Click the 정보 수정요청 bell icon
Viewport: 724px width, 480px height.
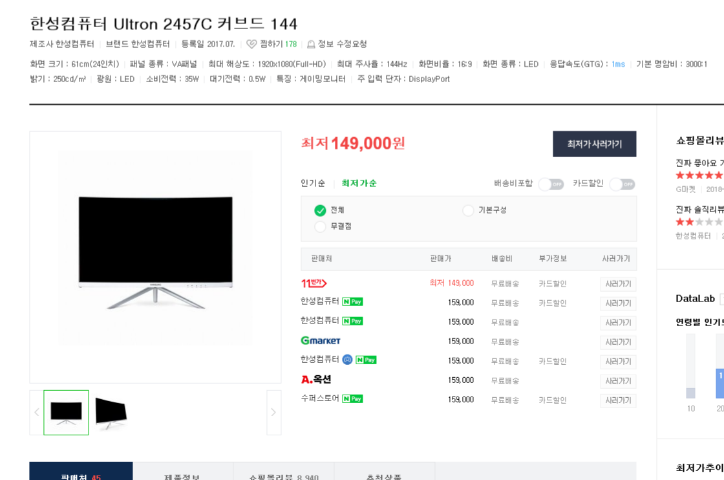[x=311, y=45]
